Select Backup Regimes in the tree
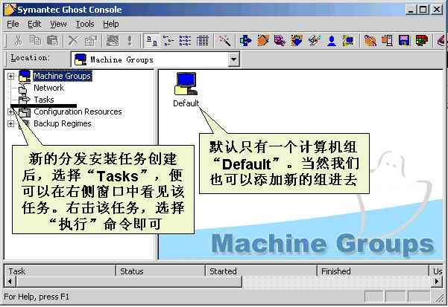448x307 pixels. (63, 123)
